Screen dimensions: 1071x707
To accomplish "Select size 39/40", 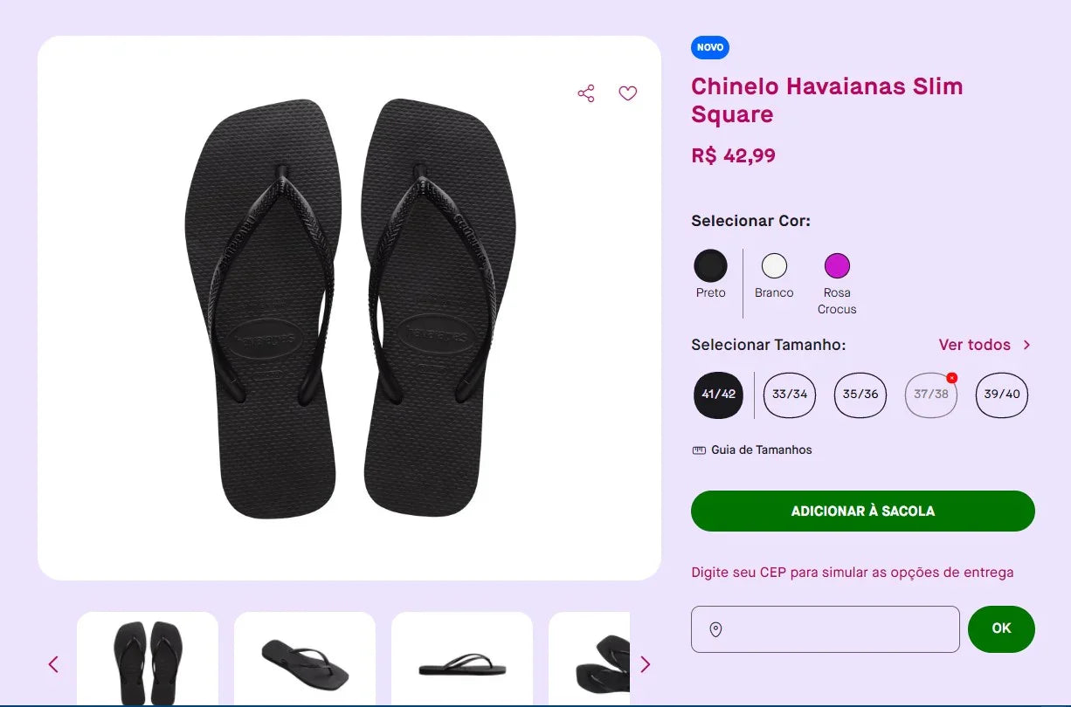I will tap(1001, 395).
